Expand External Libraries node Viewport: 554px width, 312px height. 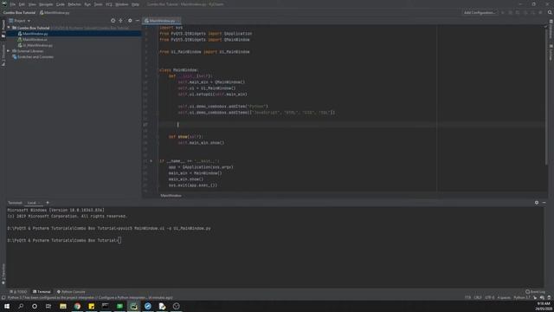9,51
